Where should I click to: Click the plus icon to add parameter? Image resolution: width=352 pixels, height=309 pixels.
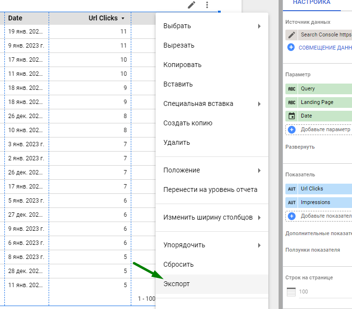pos(292,130)
